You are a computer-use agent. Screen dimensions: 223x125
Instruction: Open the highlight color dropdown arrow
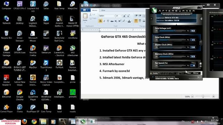[126, 21]
